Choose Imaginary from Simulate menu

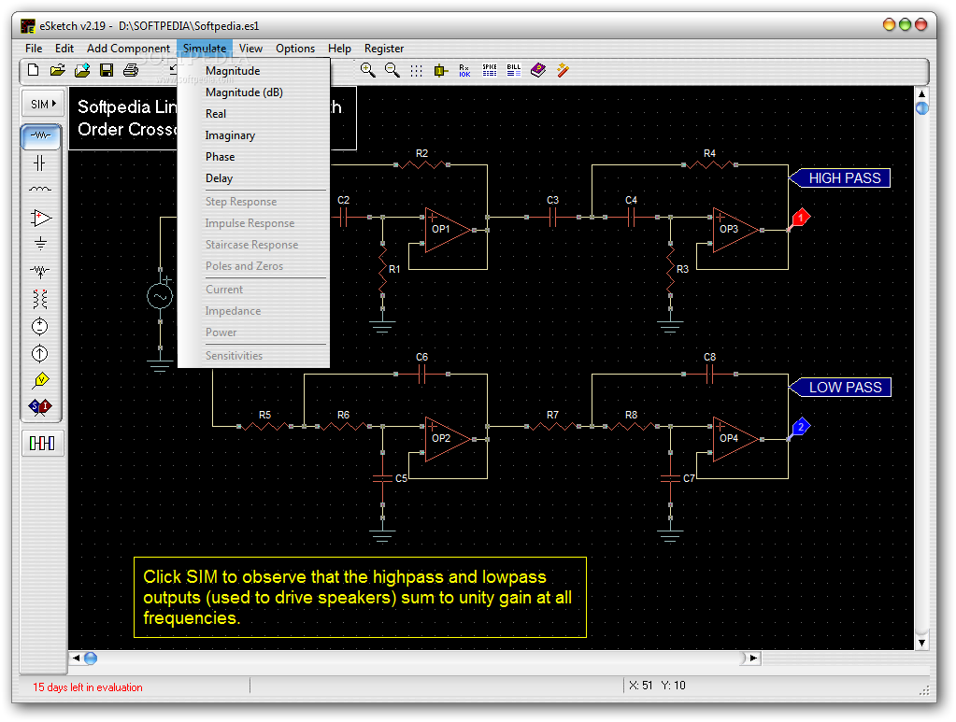[x=254, y=135]
